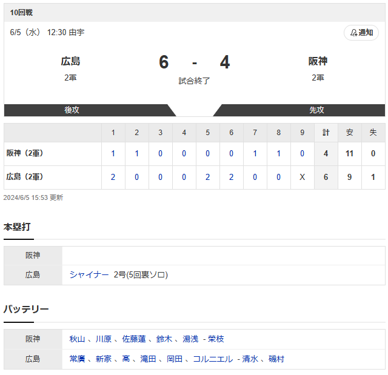Click 阪神 team name in the score header
Screen dimensions: 388x375
318,61
